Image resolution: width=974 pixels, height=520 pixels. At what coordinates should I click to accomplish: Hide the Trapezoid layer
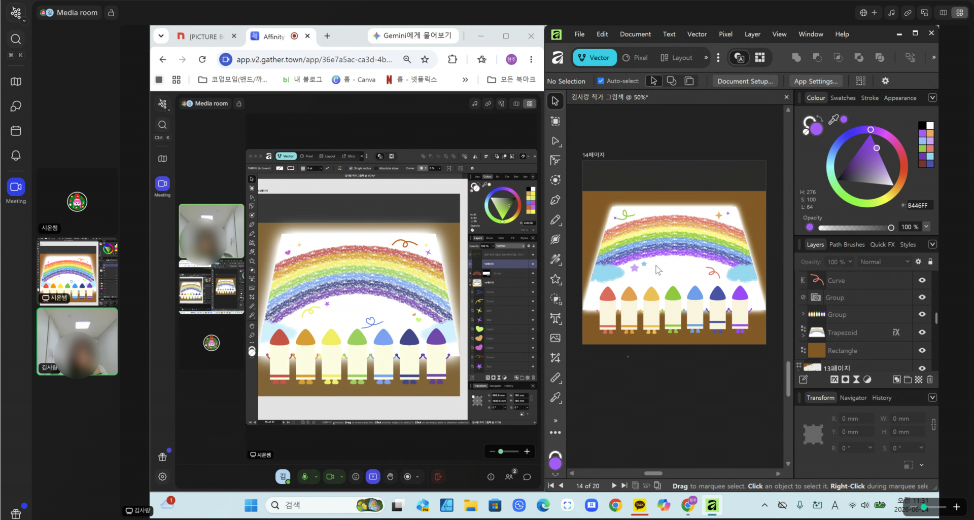(x=922, y=332)
